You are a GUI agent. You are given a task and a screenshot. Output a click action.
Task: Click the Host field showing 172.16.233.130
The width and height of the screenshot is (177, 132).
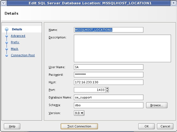point(109,82)
